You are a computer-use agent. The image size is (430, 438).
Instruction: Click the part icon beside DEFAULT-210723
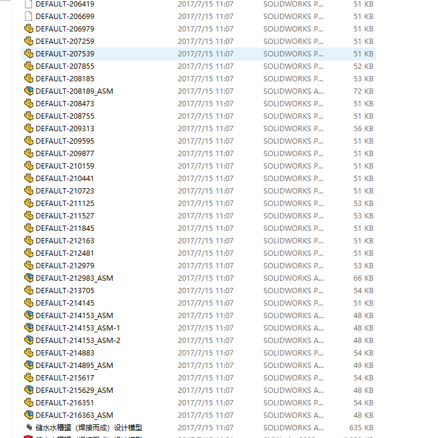pos(28,191)
